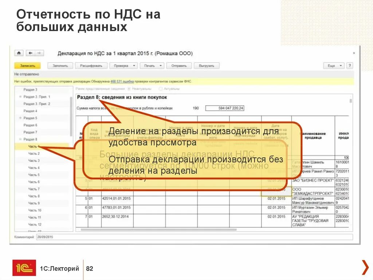This screenshot has width=373, height=280.
Task: Select the cell 47783;01.01.2015
Action: click(x=117, y=210)
